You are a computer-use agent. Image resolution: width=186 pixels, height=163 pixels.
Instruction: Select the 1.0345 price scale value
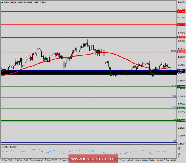(x=181, y=2)
